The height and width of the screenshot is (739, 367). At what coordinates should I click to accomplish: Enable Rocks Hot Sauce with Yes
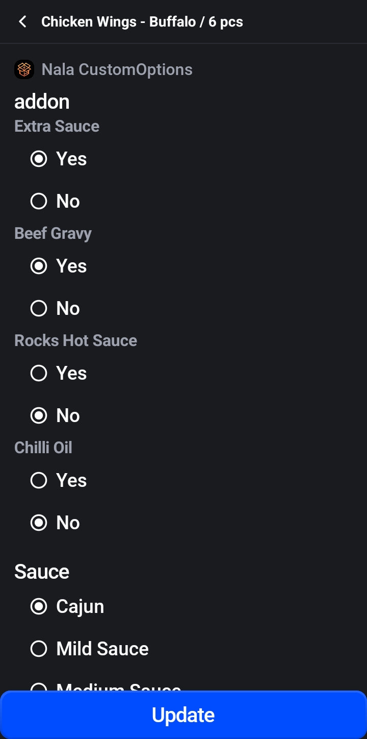(39, 373)
